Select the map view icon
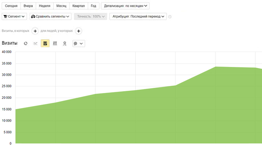The height and width of the screenshot is (146, 262). pyautogui.click(x=65, y=44)
